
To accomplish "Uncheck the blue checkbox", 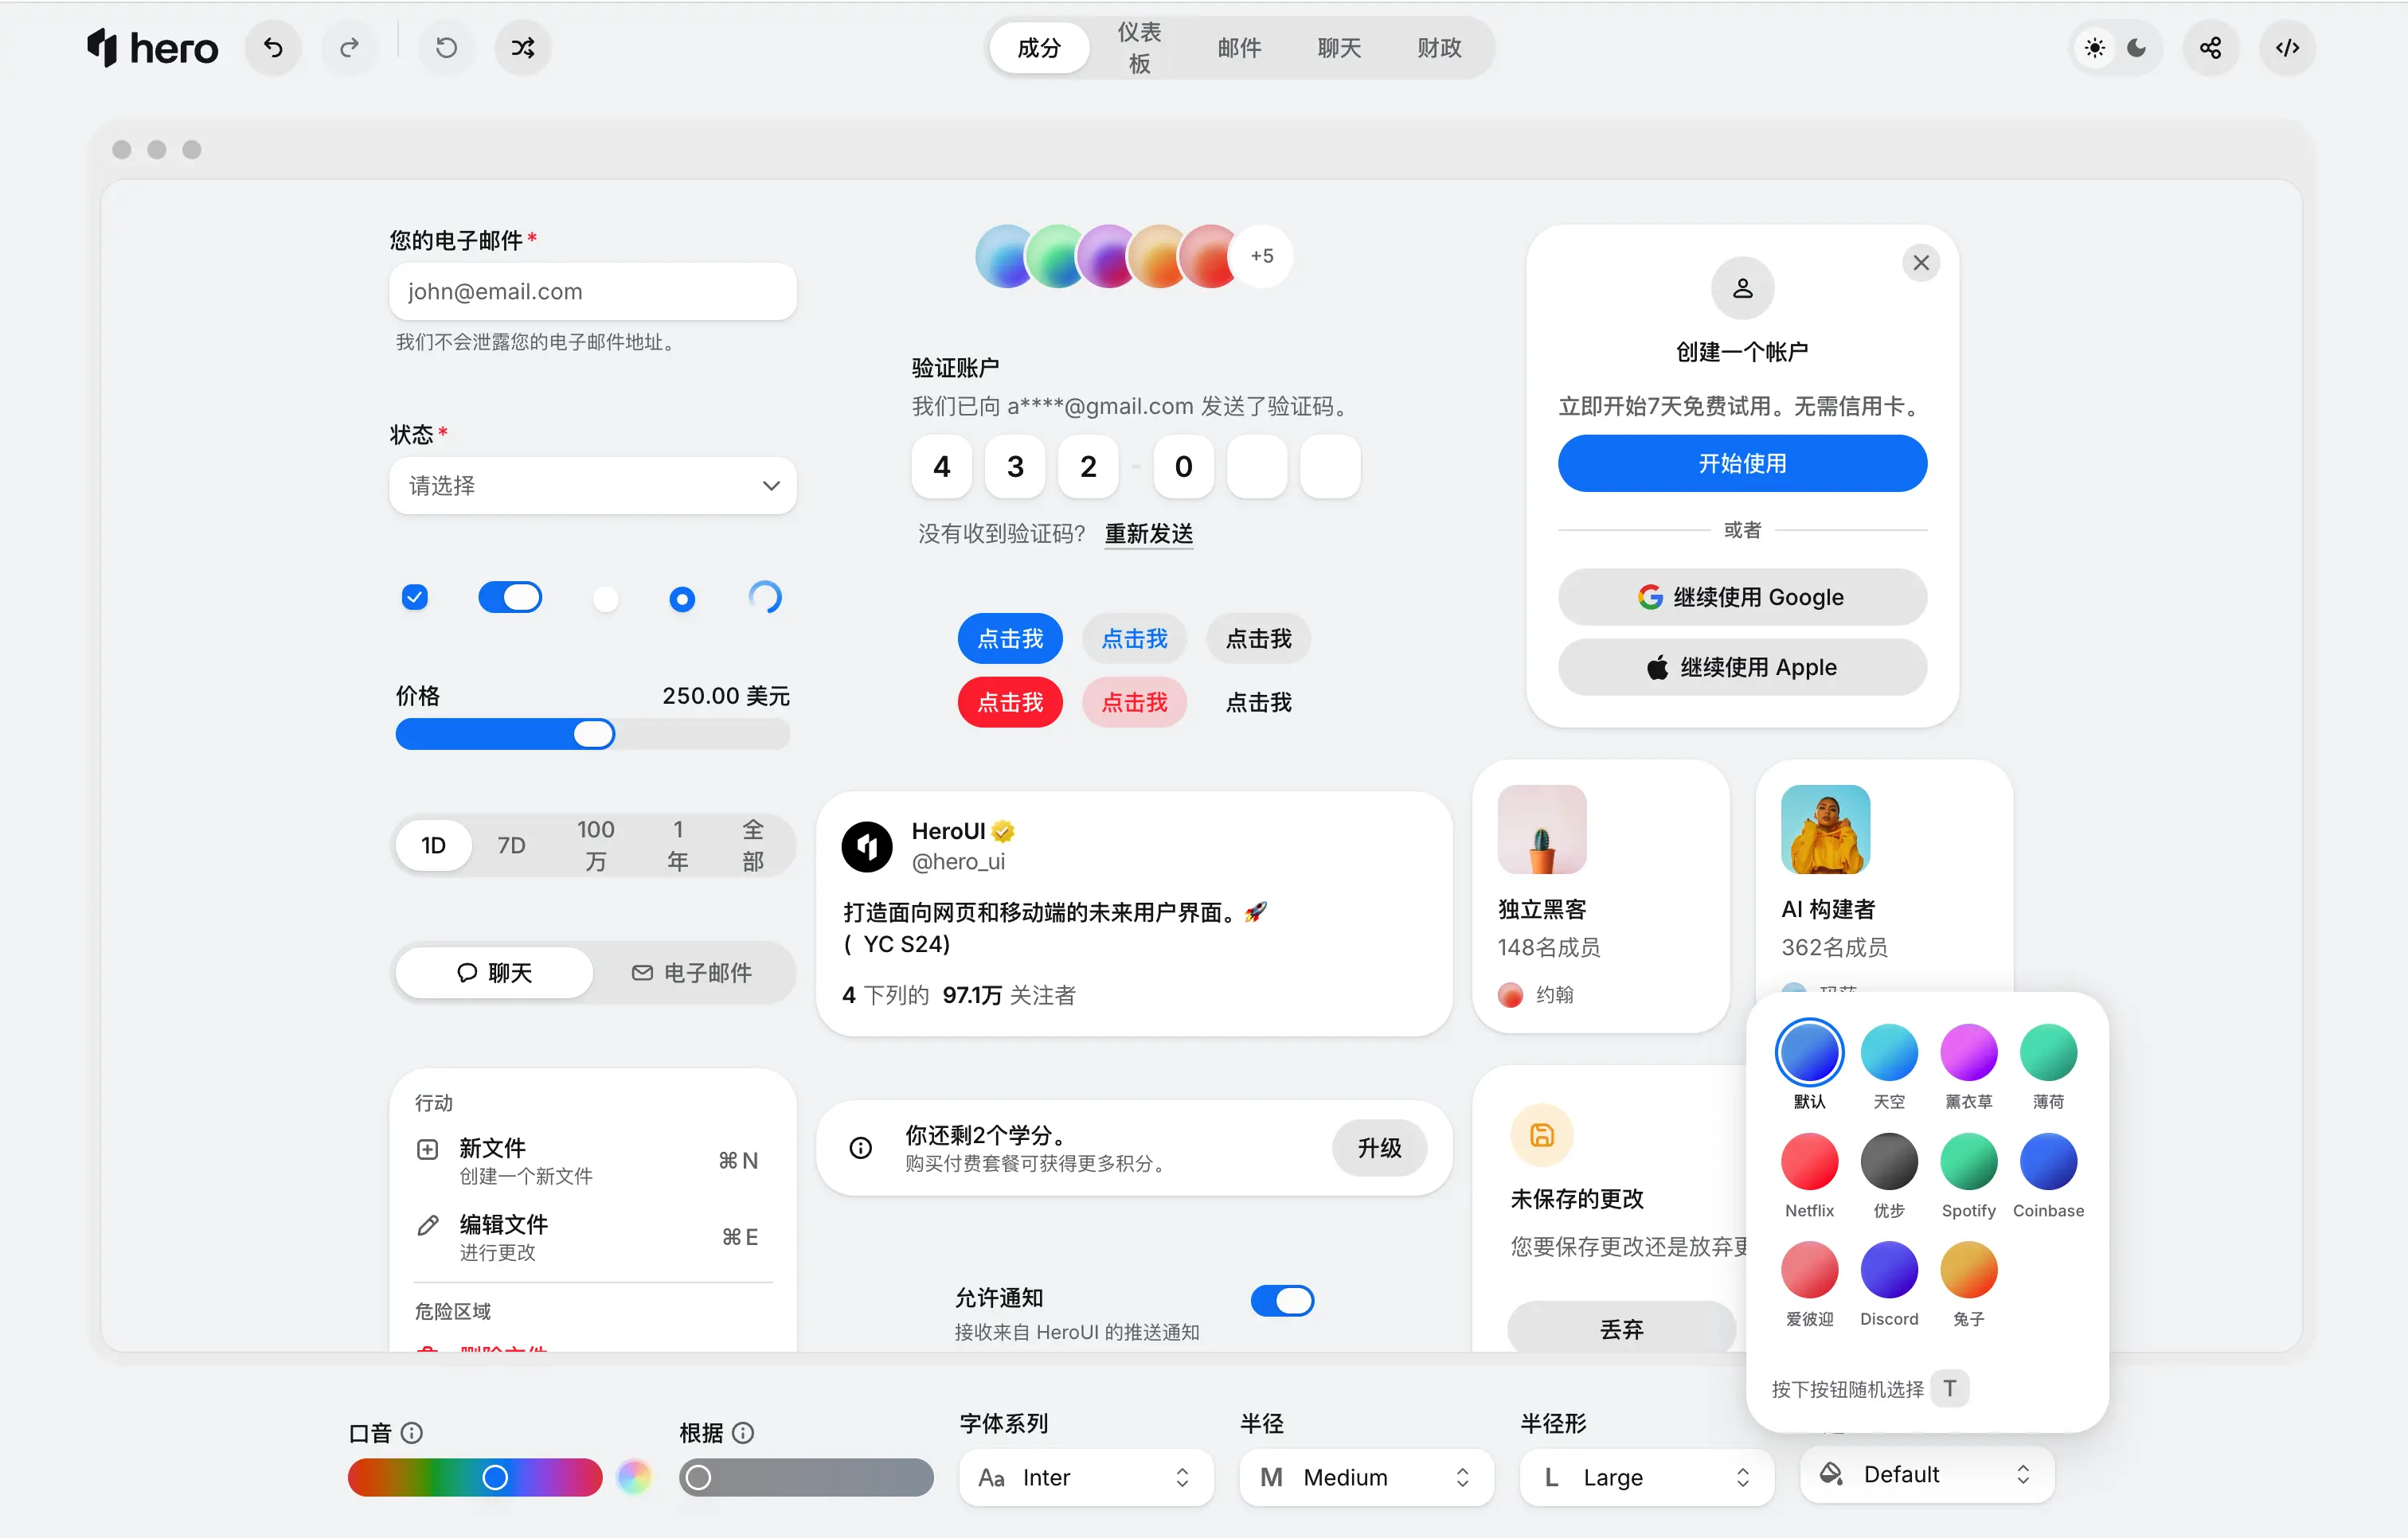I will click(x=415, y=597).
